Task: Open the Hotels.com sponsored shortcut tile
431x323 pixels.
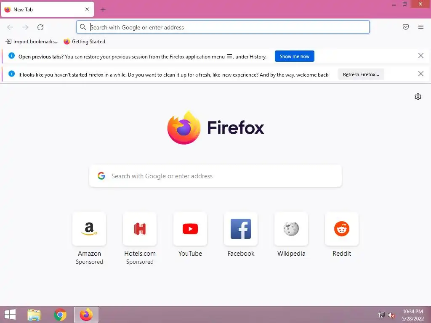Action: (x=140, y=229)
